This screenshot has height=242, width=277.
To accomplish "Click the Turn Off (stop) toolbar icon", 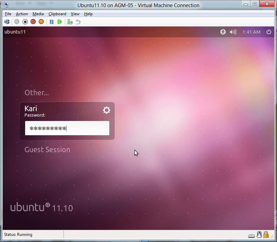I will click(25, 22).
